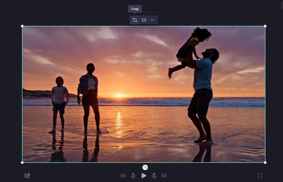Skip back 5 seconds
Viewport: 283px width, 182px height.
tap(133, 175)
